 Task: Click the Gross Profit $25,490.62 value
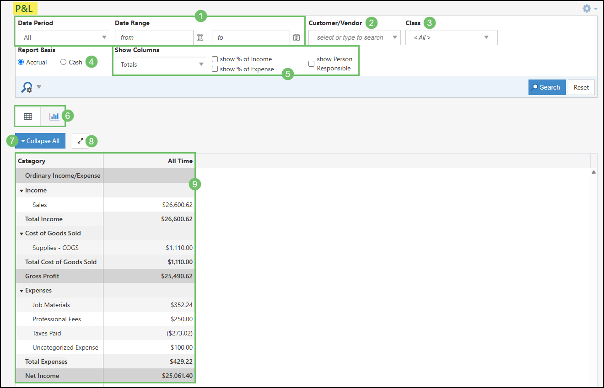coord(177,276)
